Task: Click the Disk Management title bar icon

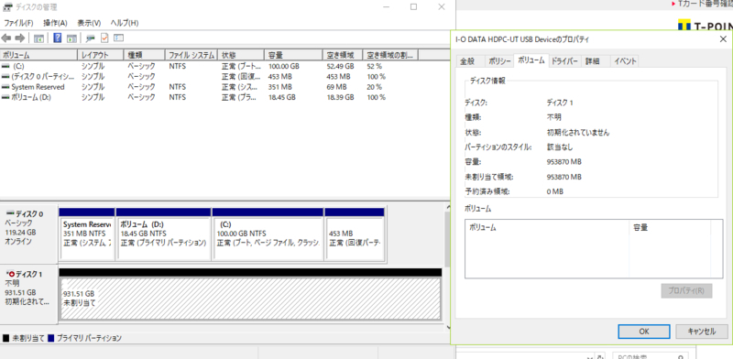Action: click(7, 7)
